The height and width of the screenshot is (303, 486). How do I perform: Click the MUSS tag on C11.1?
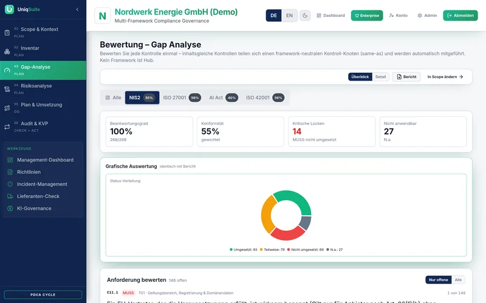coord(128,293)
